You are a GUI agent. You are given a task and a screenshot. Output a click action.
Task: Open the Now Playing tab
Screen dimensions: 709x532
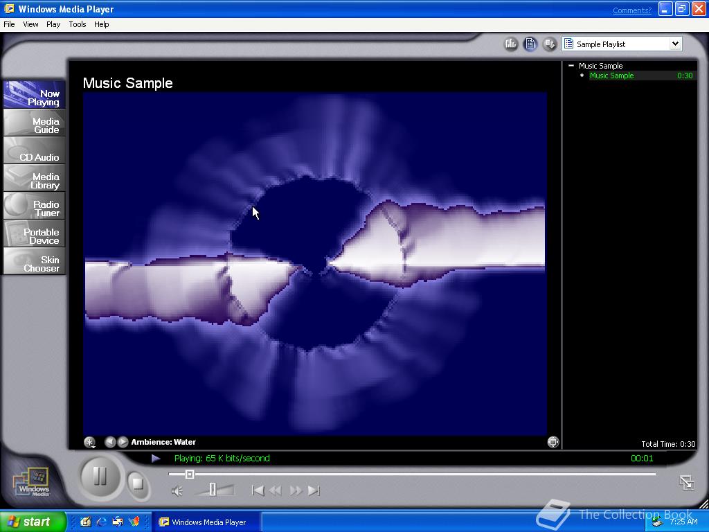pos(35,95)
